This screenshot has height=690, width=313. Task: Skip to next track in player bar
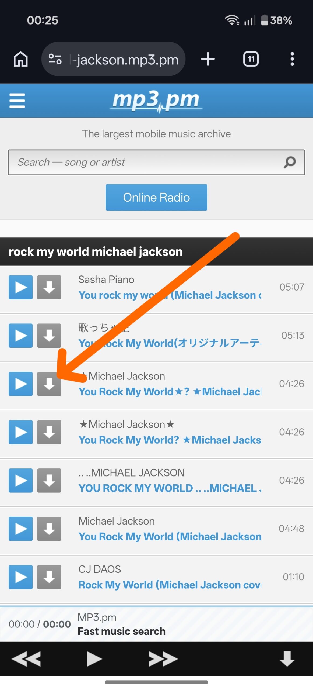click(163, 659)
